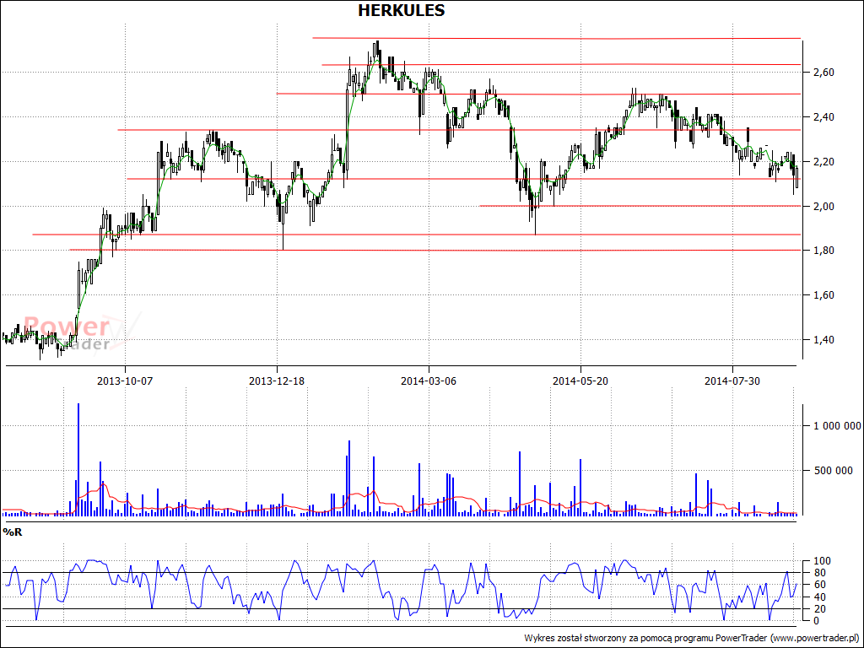Click the 2,40 price axis label
The height and width of the screenshot is (648, 864).
click(823, 116)
